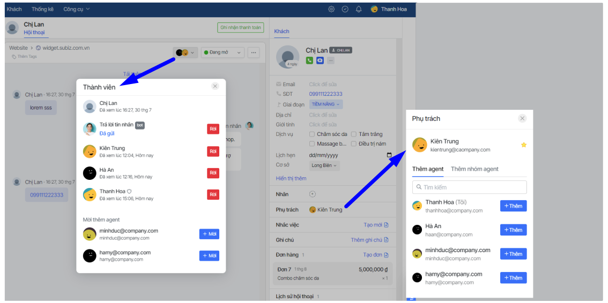Click the Tìm kiếm search field

(469, 187)
